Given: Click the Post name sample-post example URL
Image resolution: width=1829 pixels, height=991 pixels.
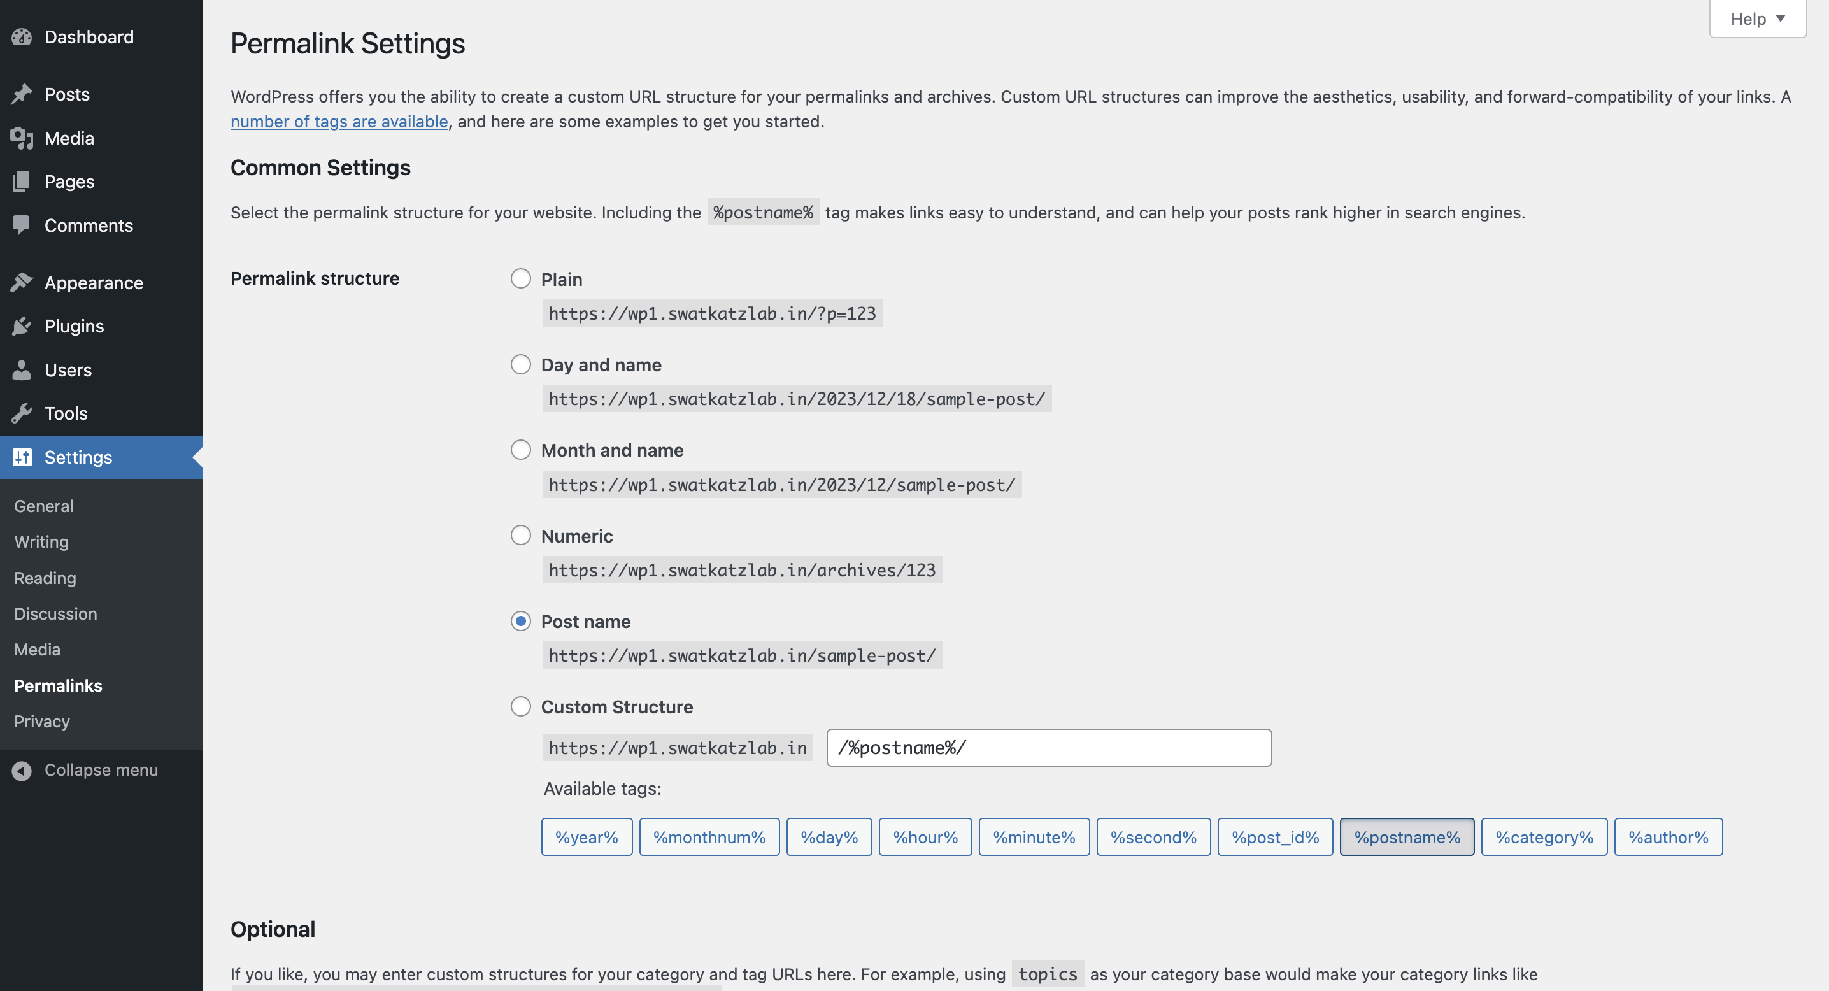Looking at the screenshot, I should (742, 655).
